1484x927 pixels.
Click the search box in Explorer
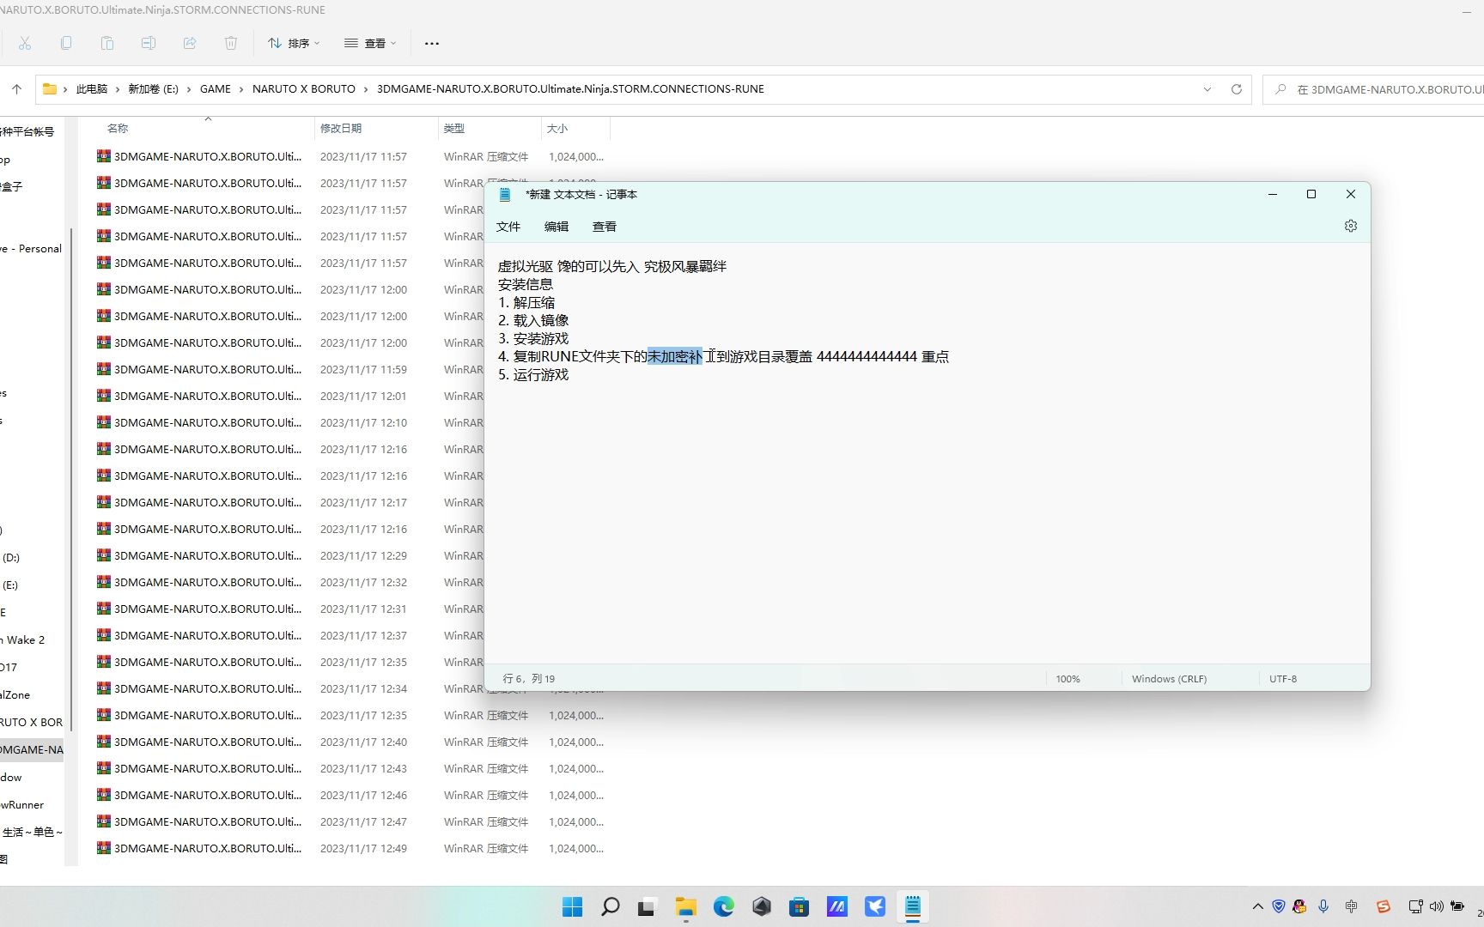(1374, 89)
